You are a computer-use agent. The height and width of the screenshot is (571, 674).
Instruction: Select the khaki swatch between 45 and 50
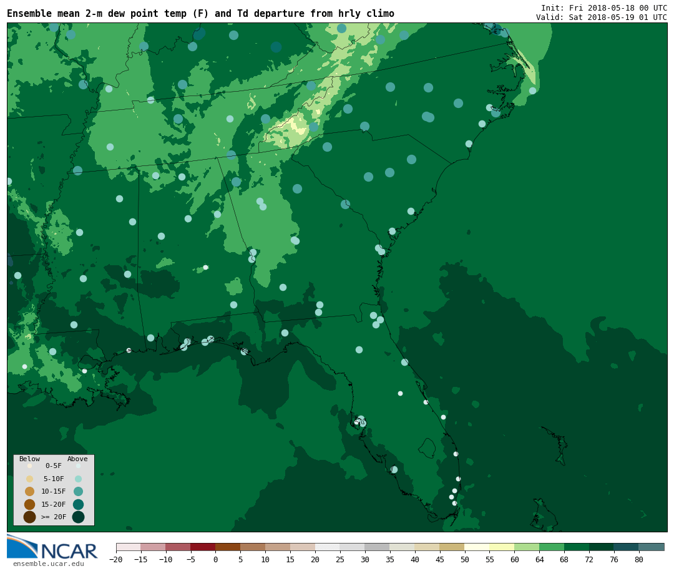coord(452,547)
